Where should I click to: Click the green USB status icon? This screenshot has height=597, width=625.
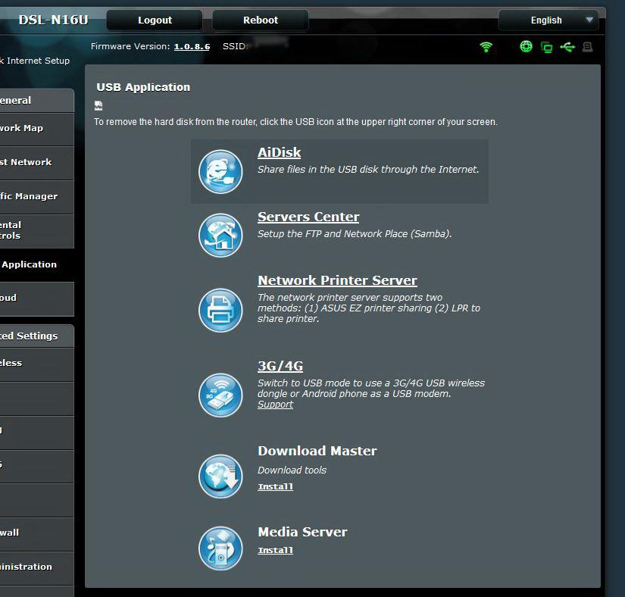coord(567,47)
